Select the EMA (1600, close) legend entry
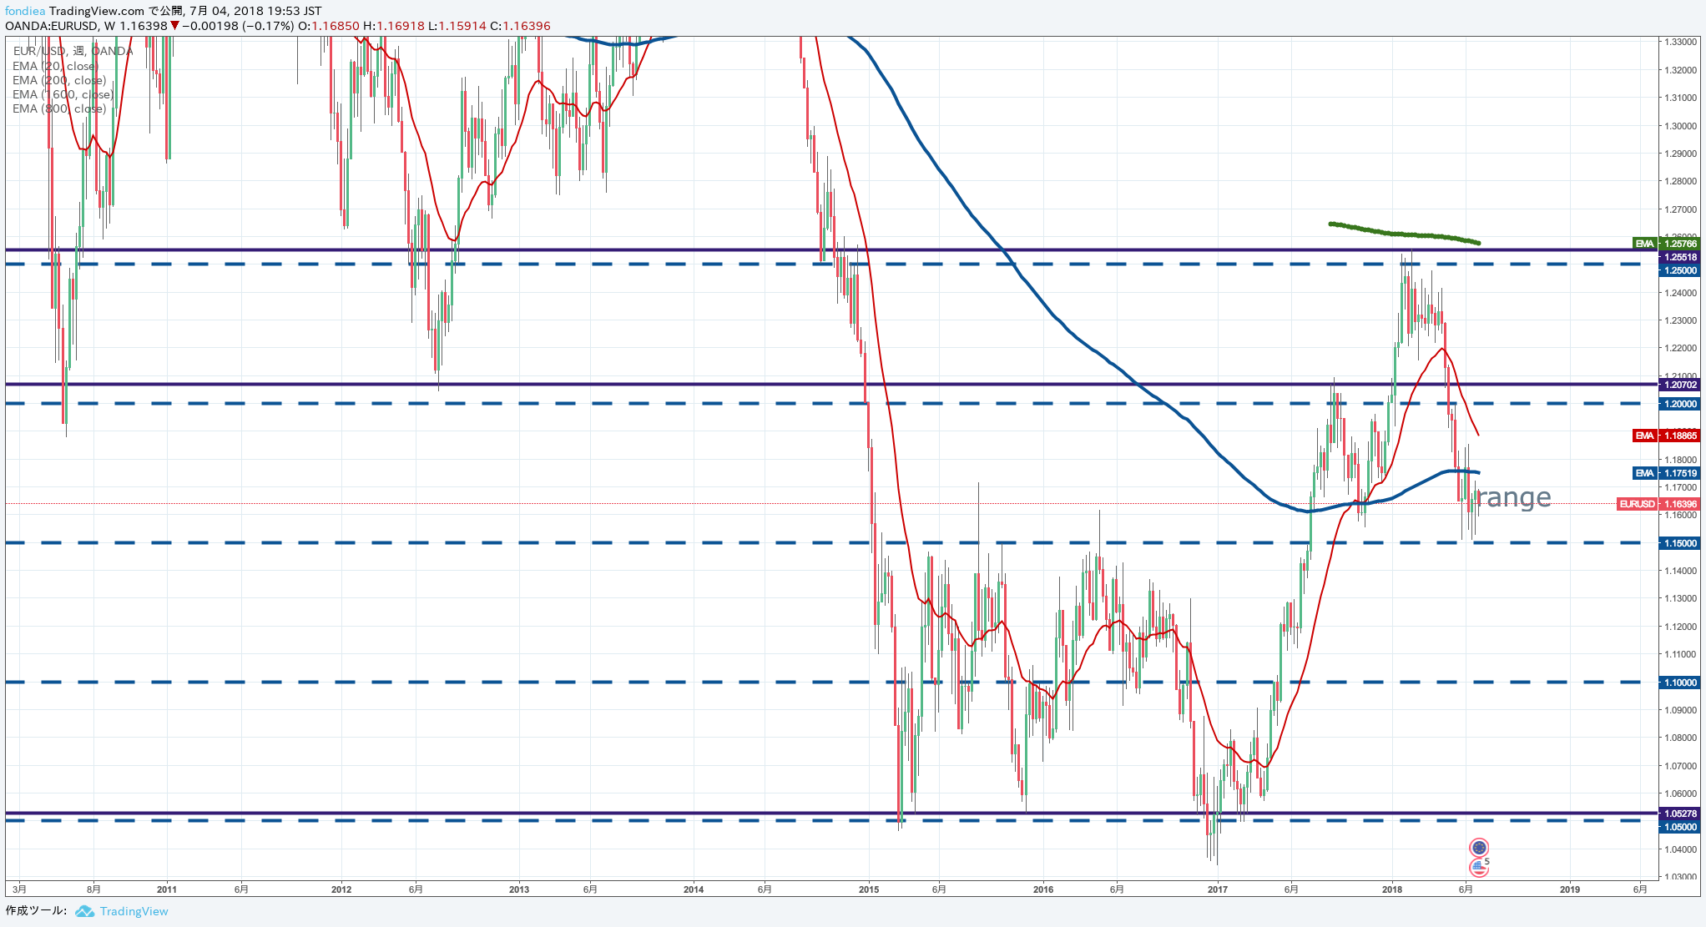This screenshot has height=927, width=1706. tap(63, 94)
